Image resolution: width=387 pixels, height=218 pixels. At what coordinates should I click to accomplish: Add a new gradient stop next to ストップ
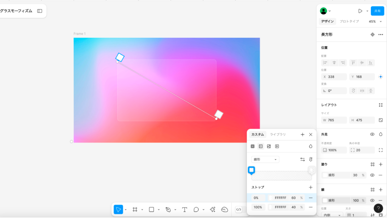pyautogui.click(x=311, y=187)
